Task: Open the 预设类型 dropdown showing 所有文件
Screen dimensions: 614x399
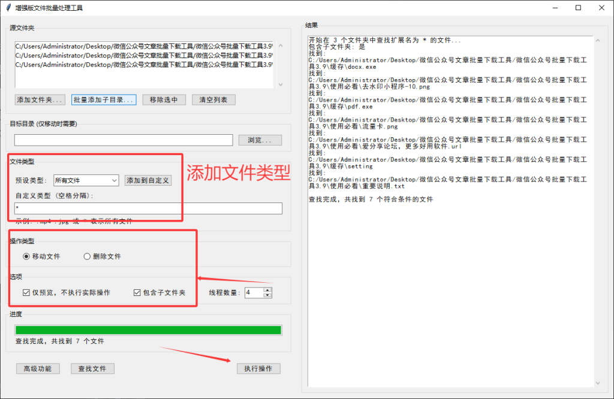Action: [x=86, y=180]
